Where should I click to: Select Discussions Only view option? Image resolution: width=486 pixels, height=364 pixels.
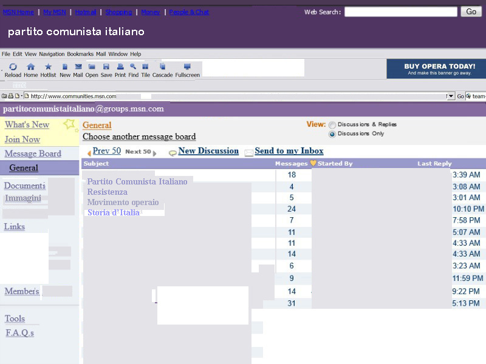[332, 134]
